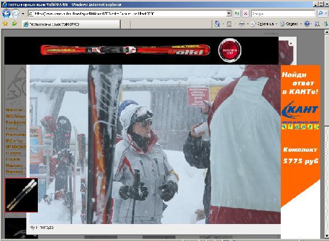Image resolution: width=329 pixels, height=241 pixels.
Task: Open the Конференция sidebar link
Action: (16, 122)
